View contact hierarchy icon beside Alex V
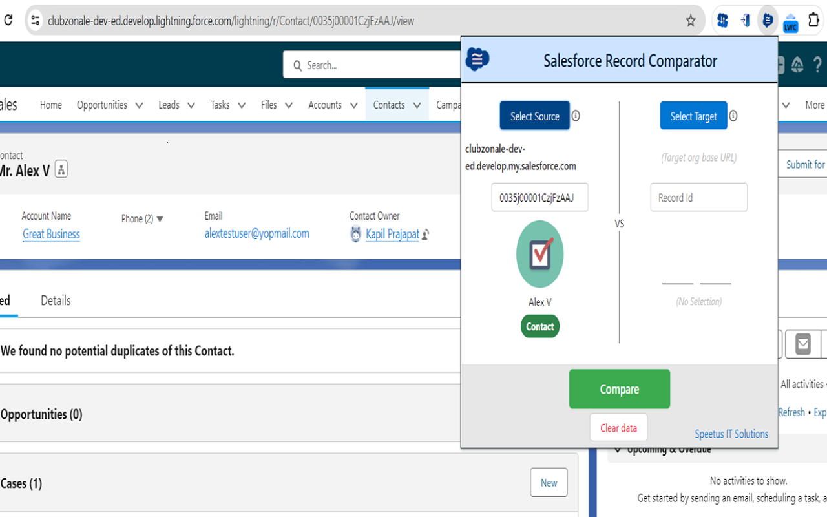The image size is (827, 517). [61, 170]
